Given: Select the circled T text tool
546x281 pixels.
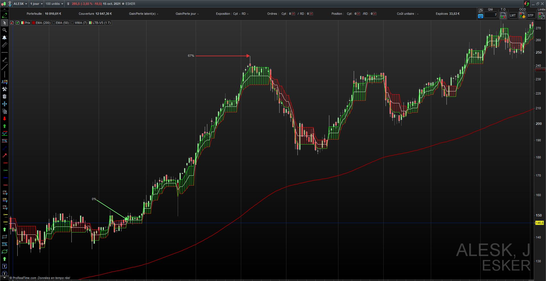Looking at the screenshot, I should point(5,274).
